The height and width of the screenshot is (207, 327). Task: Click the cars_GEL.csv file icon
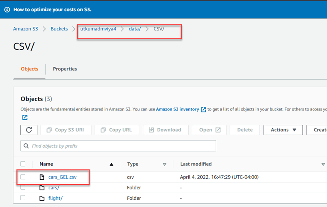coord(42,177)
